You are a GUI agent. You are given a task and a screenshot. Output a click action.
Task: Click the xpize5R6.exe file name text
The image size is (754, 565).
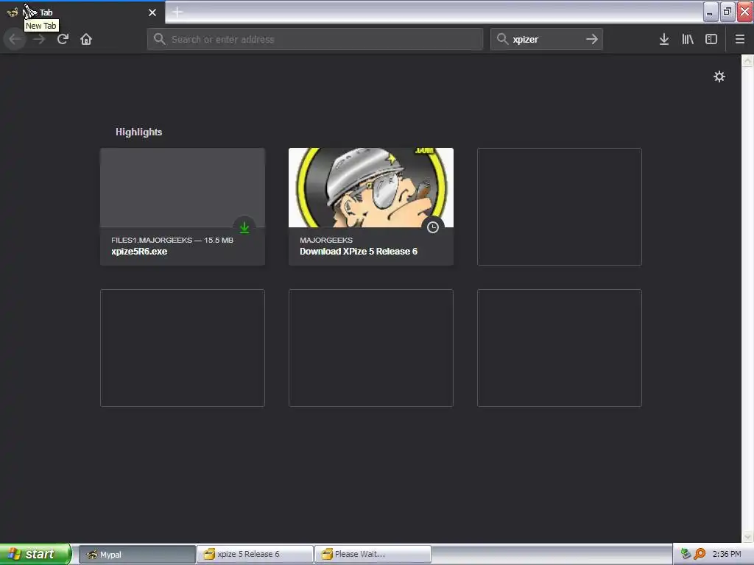[x=139, y=252]
